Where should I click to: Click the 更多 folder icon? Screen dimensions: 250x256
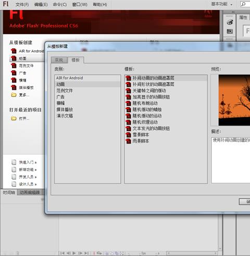[14, 95]
